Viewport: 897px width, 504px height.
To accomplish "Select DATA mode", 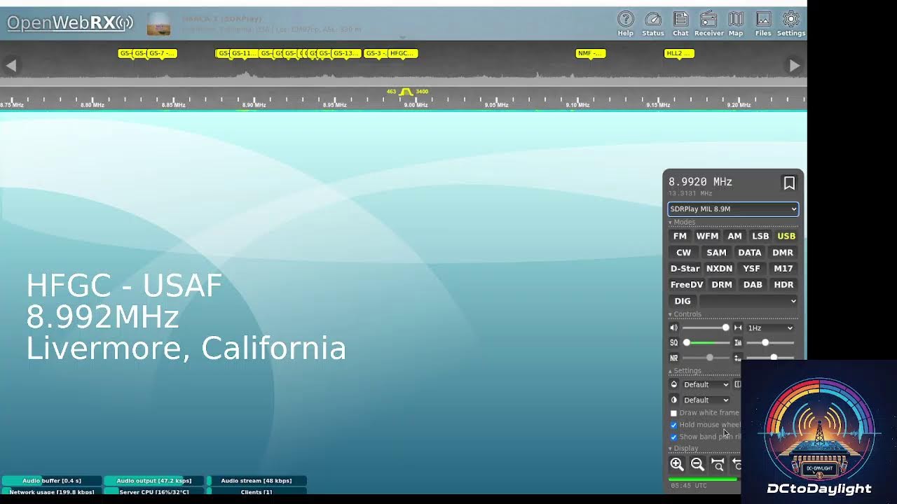I will 749,253.
